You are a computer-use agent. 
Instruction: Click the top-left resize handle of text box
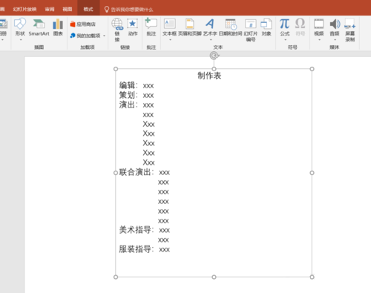(116, 69)
